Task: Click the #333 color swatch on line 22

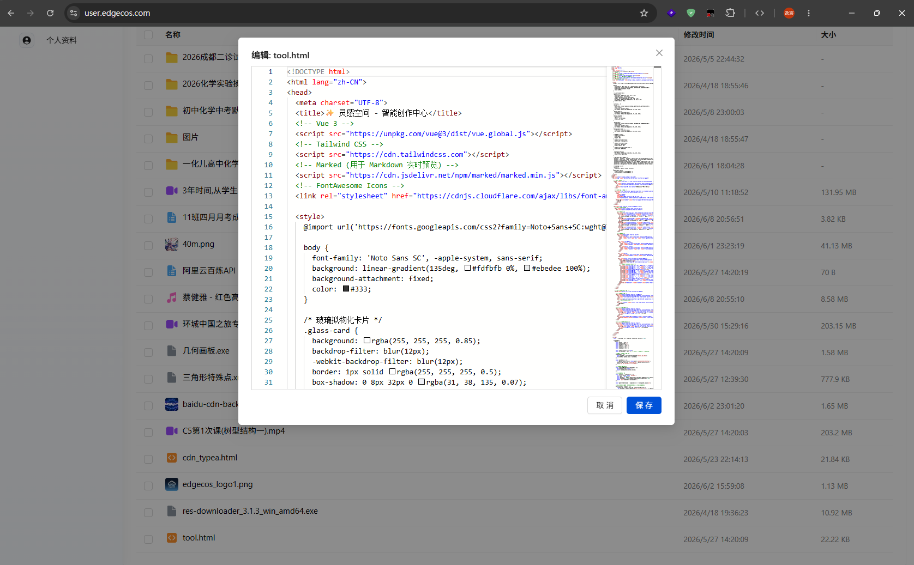Action: (346, 289)
